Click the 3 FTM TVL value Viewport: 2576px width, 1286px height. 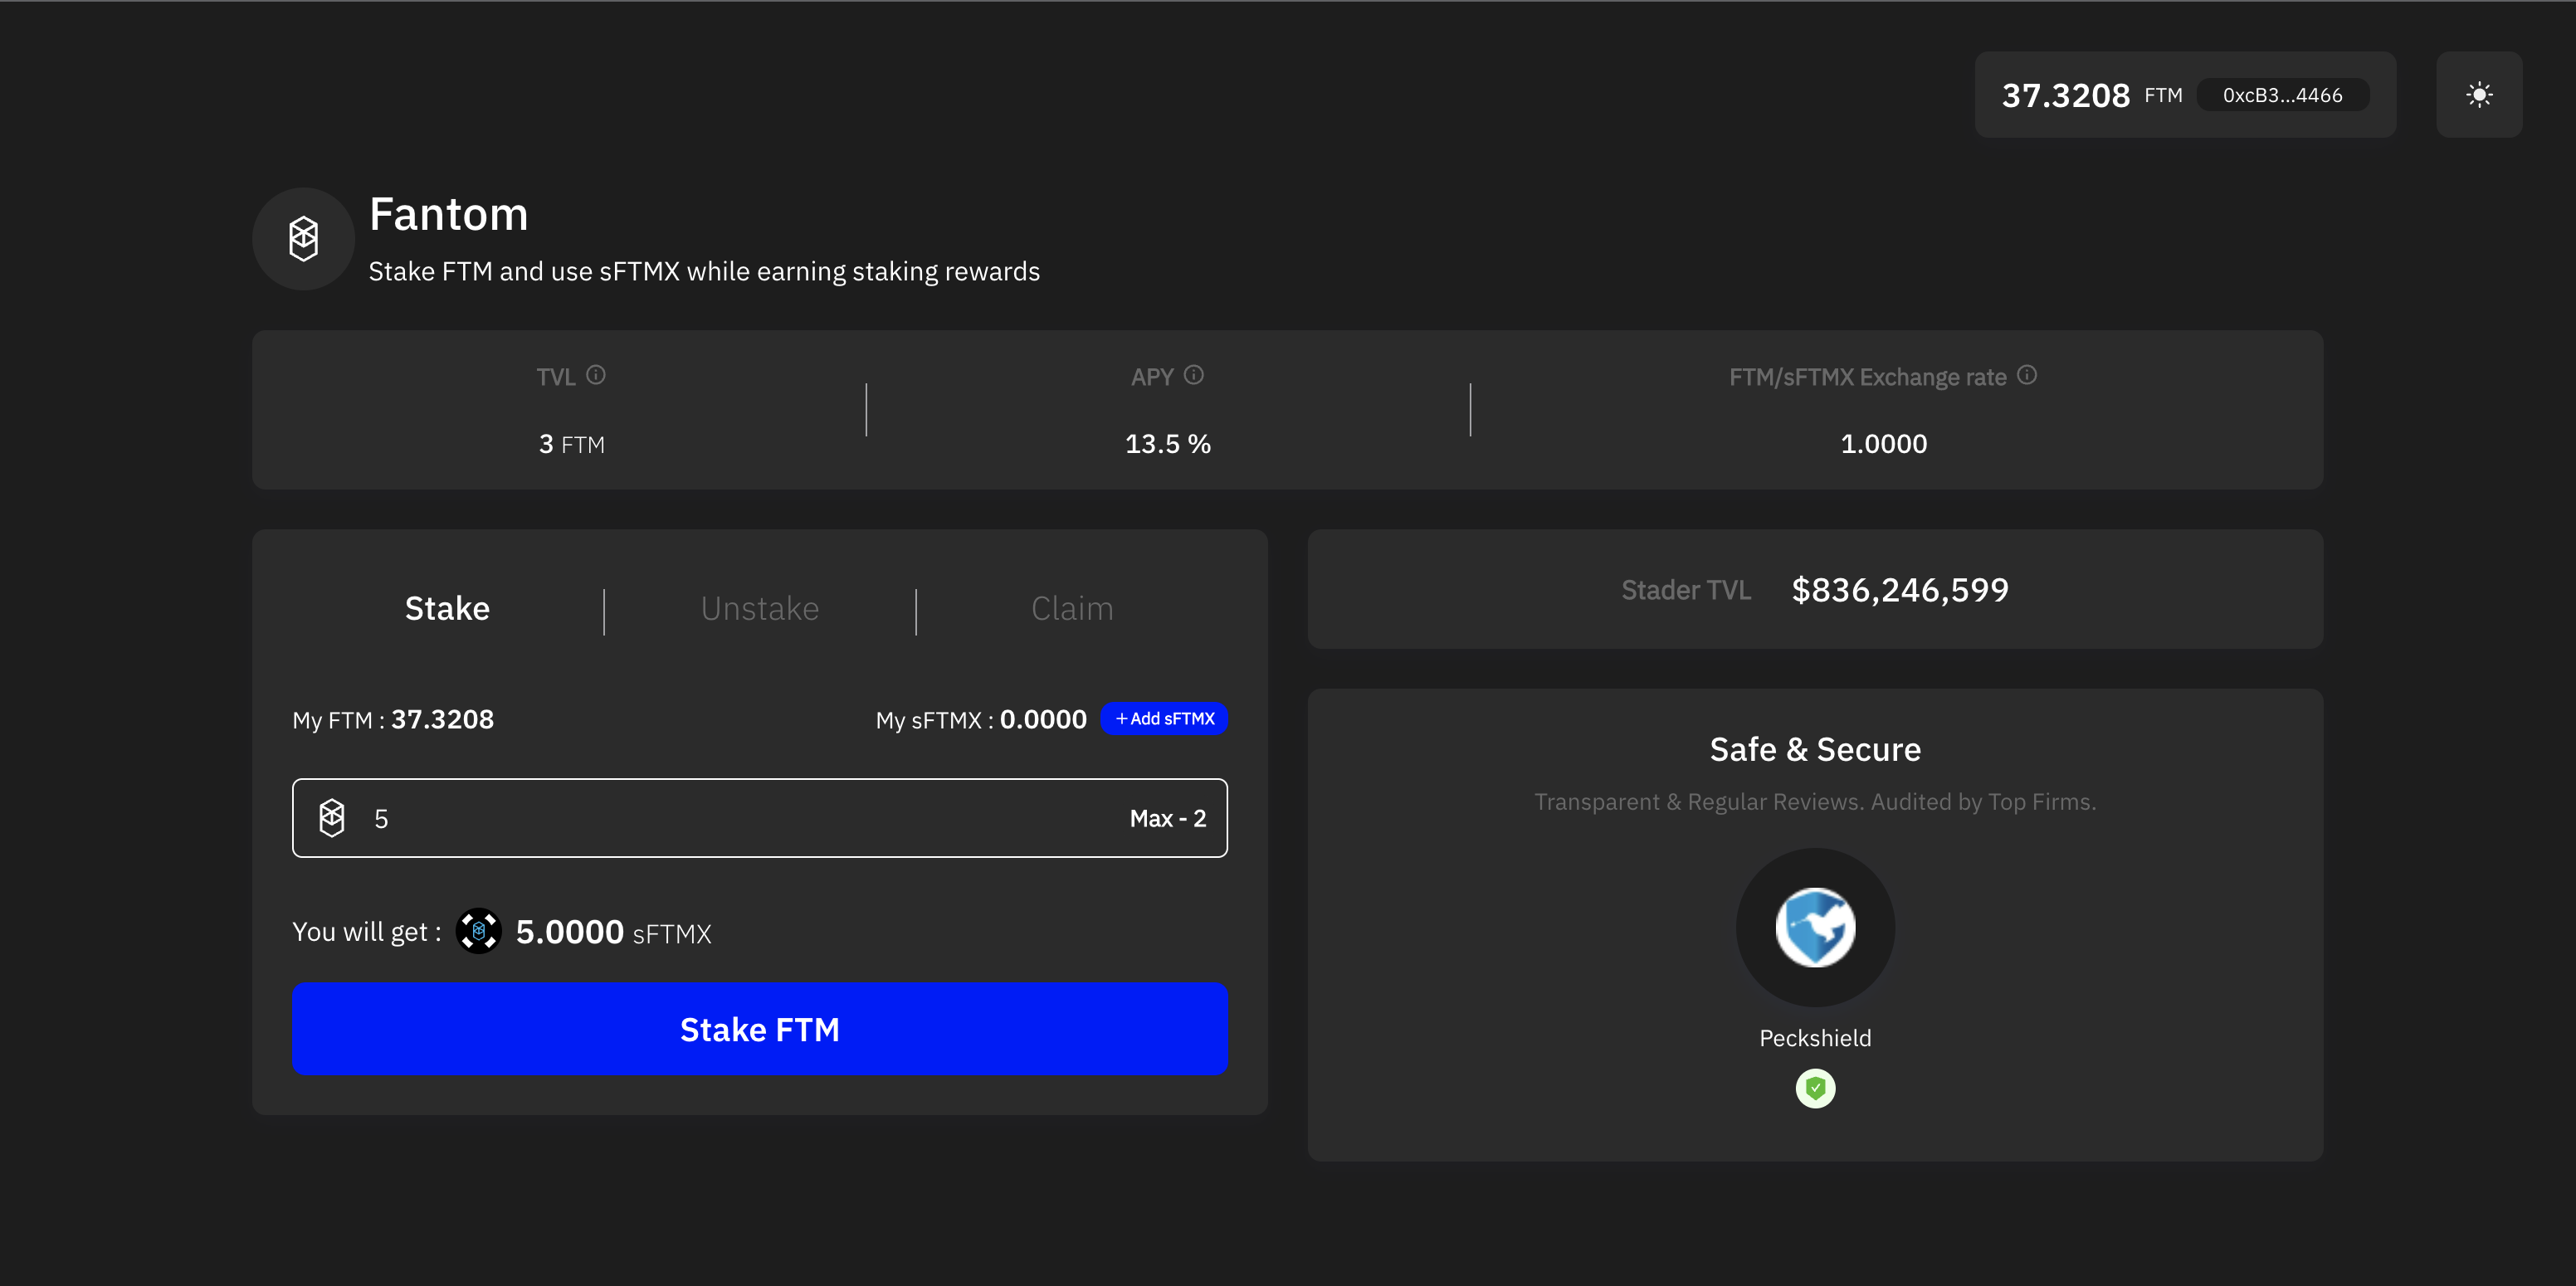point(572,444)
